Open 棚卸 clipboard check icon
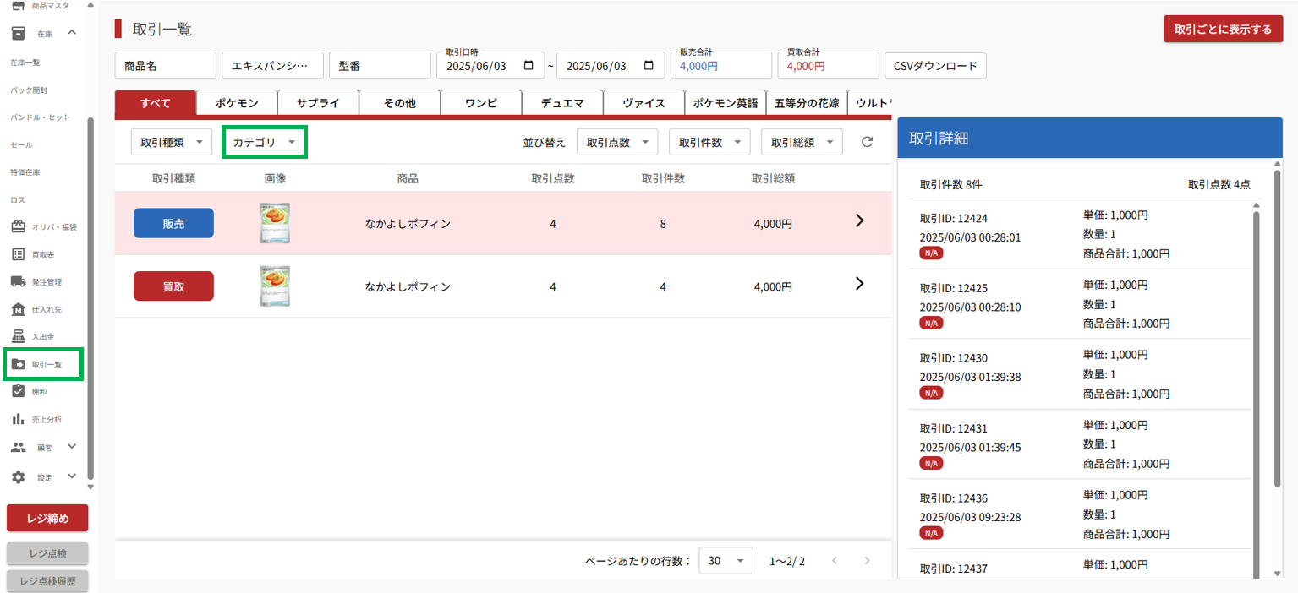 click(x=18, y=391)
